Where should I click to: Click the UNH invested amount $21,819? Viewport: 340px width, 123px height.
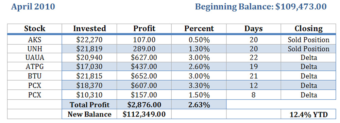coord(89,49)
